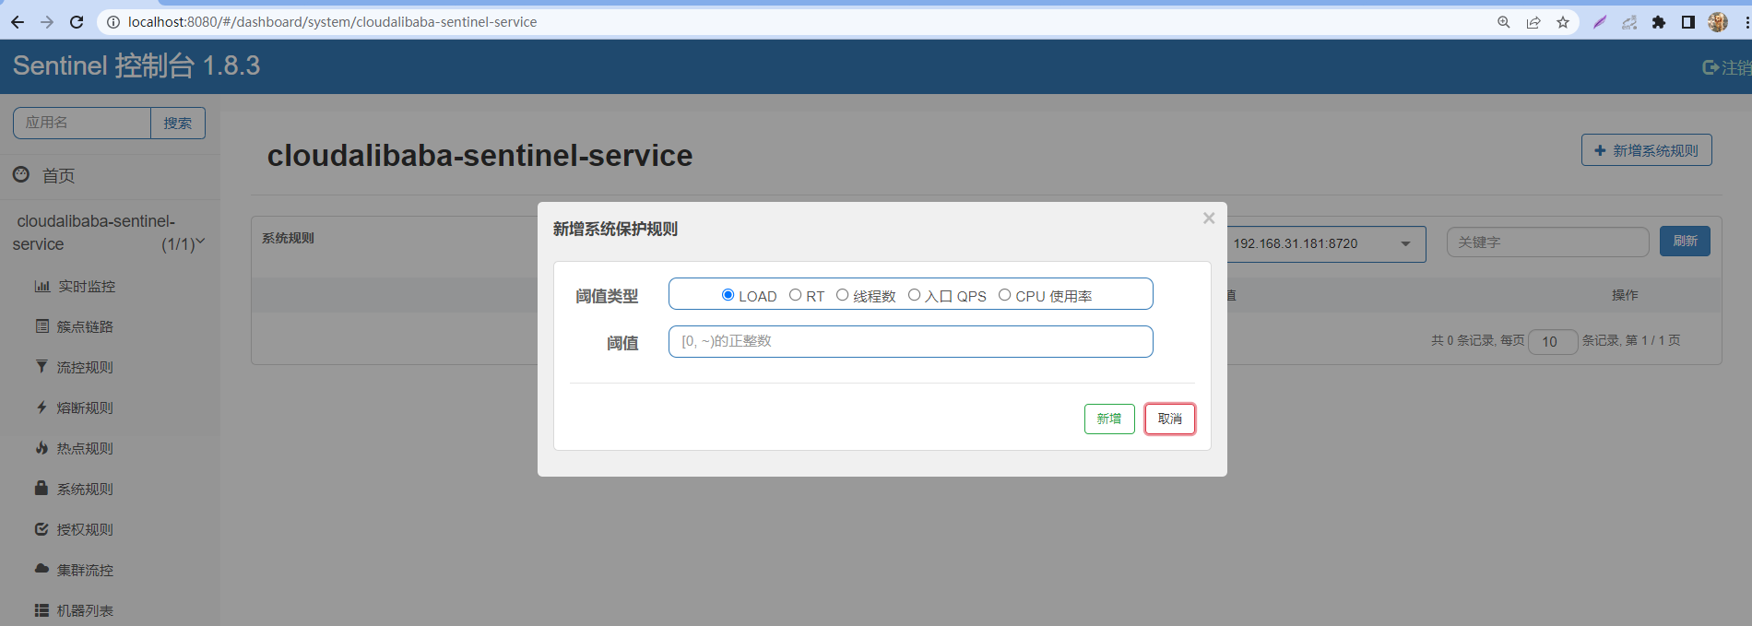Click the 操作 column header
The height and width of the screenshot is (626, 1752).
1625,295
